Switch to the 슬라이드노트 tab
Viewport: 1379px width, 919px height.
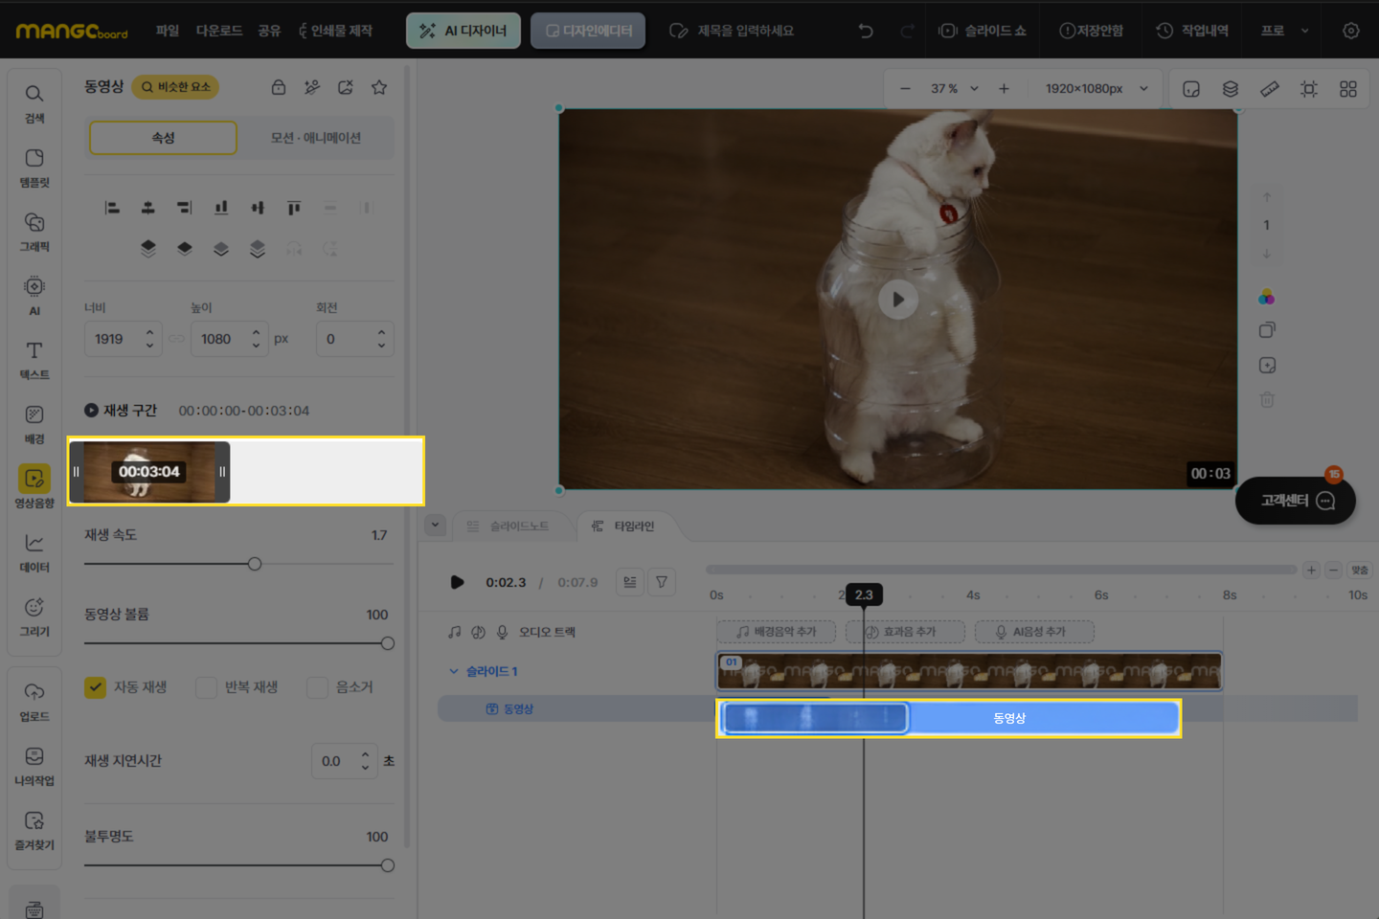[509, 527]
